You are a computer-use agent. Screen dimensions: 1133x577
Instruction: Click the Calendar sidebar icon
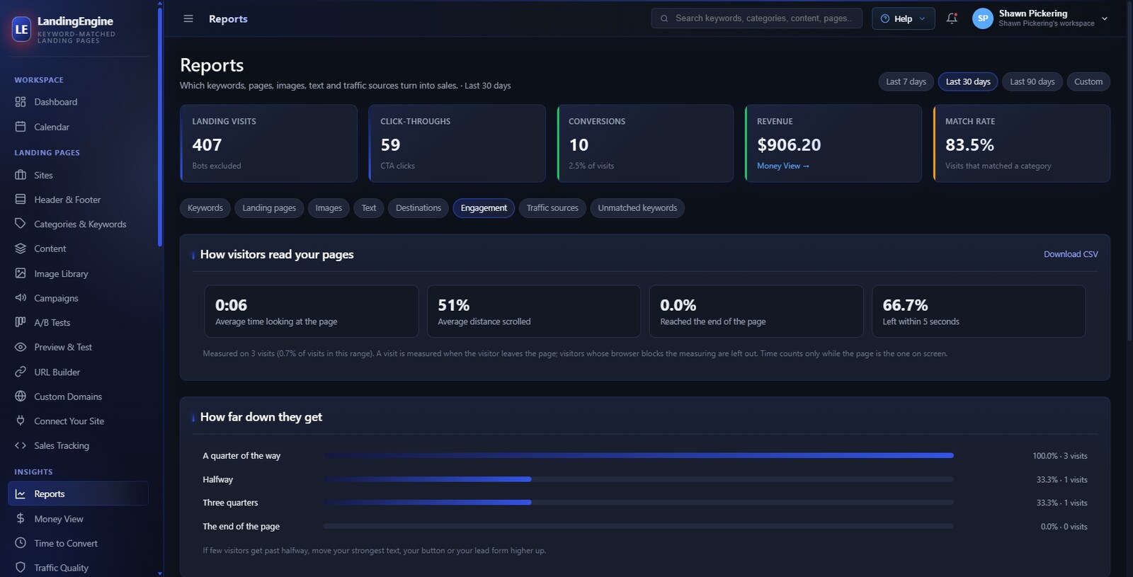(x=21, y=127)
